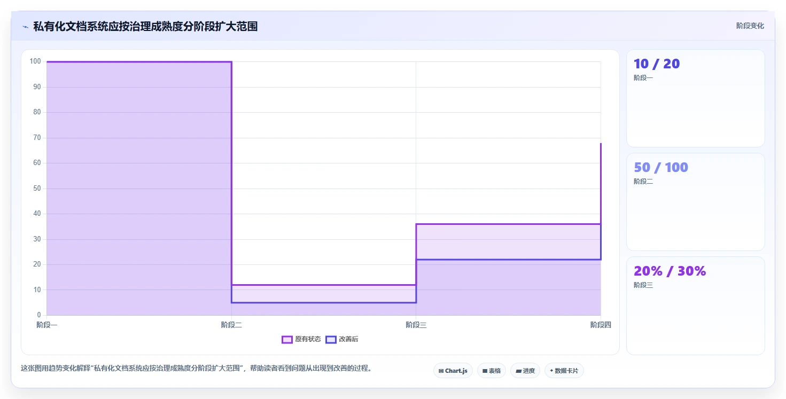Viewport: 786px width, 399px height.
Task: Click the 阶段一 x-axis label
Action: 47,325
